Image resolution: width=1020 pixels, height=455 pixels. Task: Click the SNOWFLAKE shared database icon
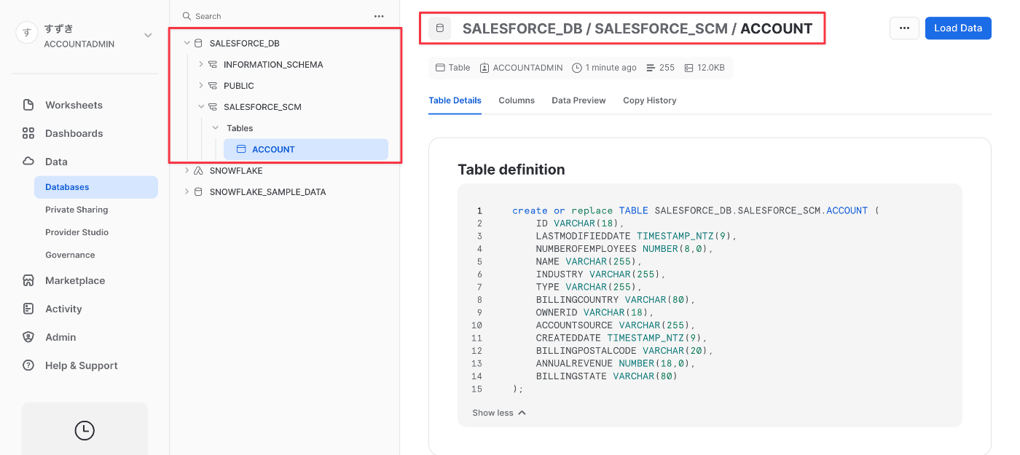[198, 170]
